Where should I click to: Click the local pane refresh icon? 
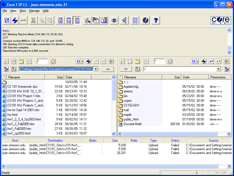pos(53,61)
